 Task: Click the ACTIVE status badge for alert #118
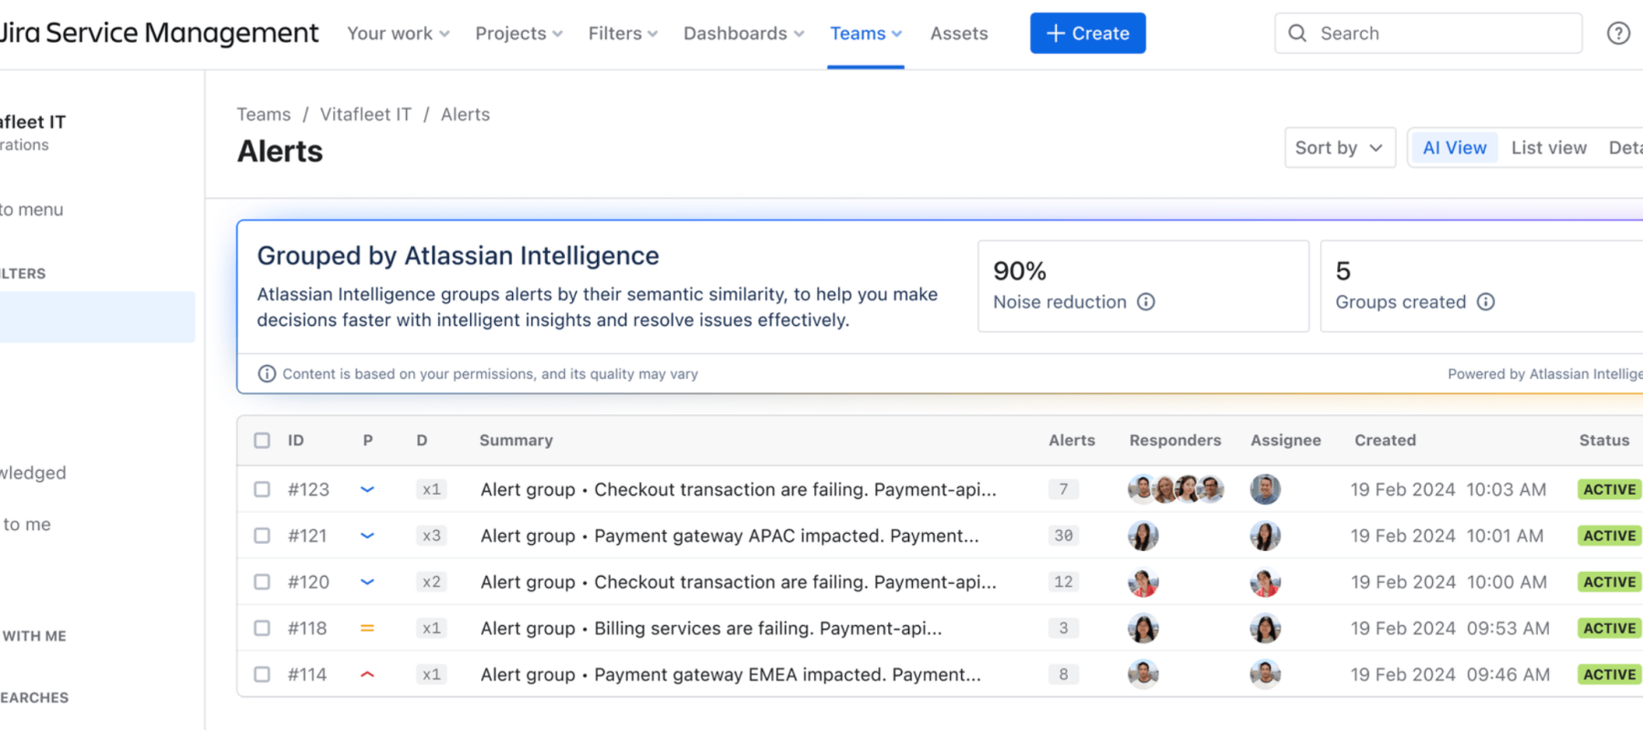click(1608, 628)
